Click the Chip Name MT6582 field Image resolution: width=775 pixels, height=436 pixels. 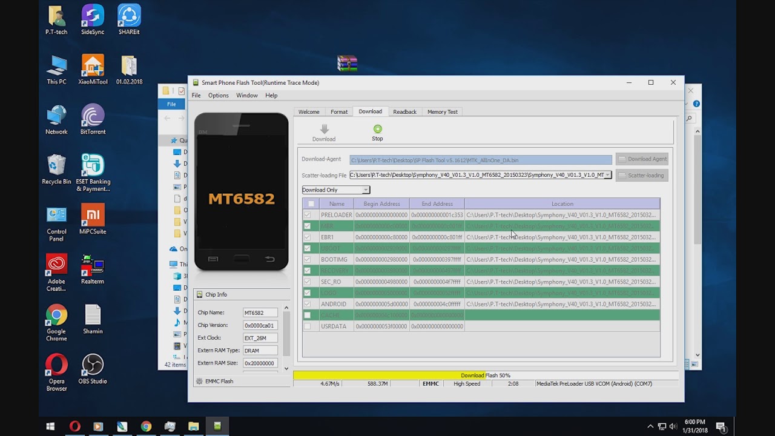(260, 312)
